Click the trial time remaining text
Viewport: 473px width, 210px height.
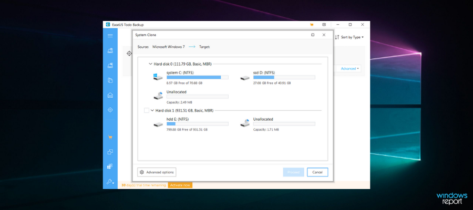pyautogui.click(x=143, y=185)
